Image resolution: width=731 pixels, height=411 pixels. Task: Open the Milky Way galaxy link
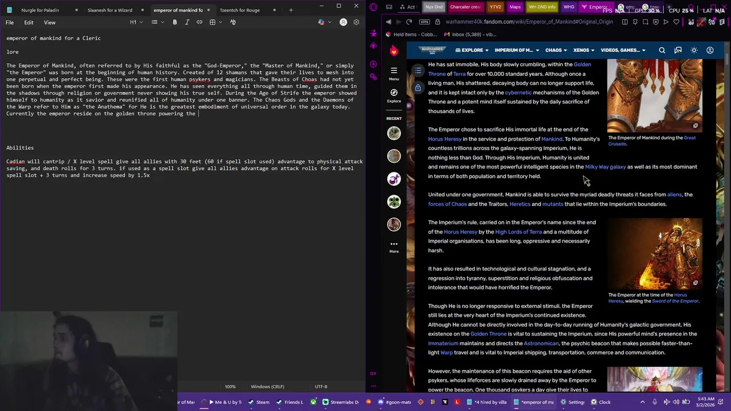point(605,167)
